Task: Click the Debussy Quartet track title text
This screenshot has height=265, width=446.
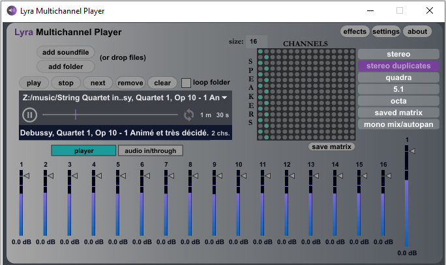Action: 114,133
